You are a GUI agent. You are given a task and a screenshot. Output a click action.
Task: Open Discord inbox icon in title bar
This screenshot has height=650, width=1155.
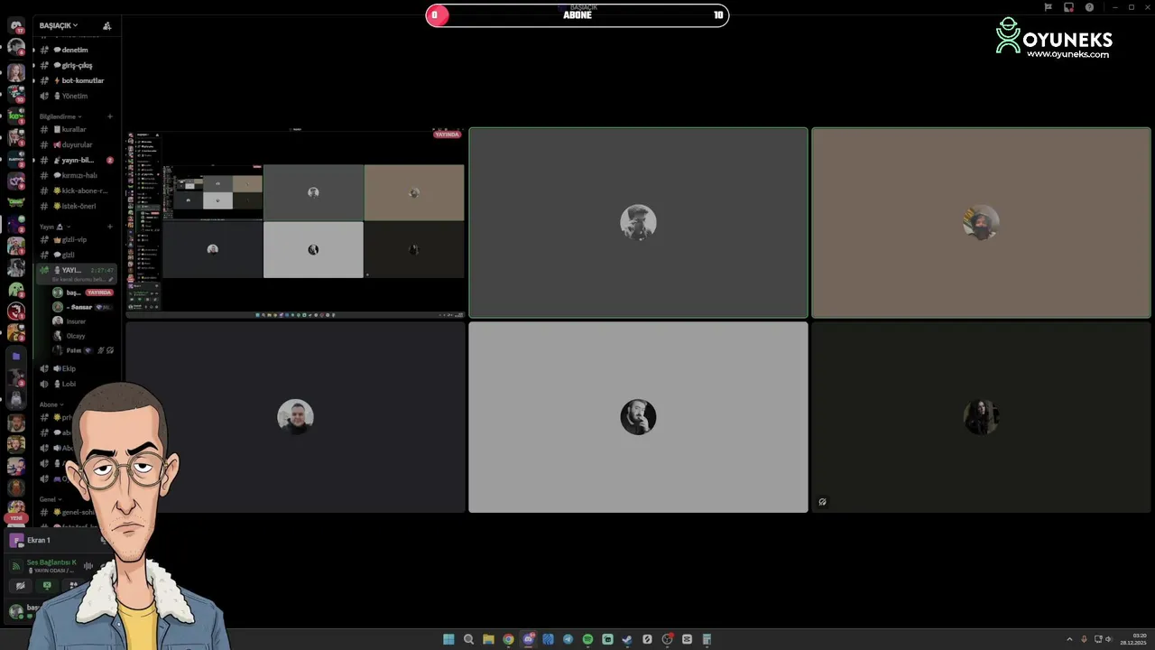click(x=1068, y=7)
